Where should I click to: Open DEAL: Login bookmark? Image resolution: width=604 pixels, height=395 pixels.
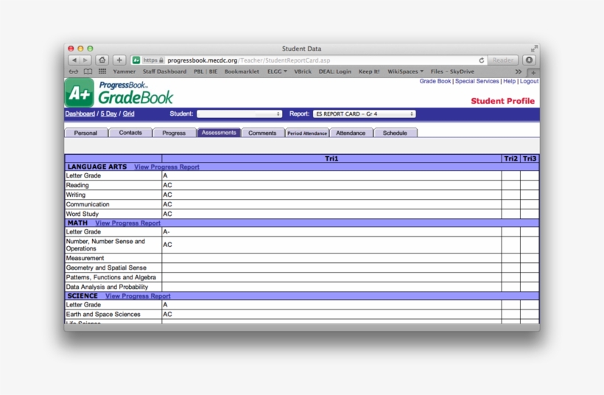[x=334, y=71]
